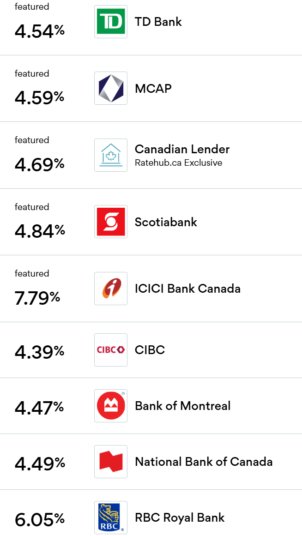Click the Scotiabank red logo
Viewport: 302px width, 536px height.
111,222
